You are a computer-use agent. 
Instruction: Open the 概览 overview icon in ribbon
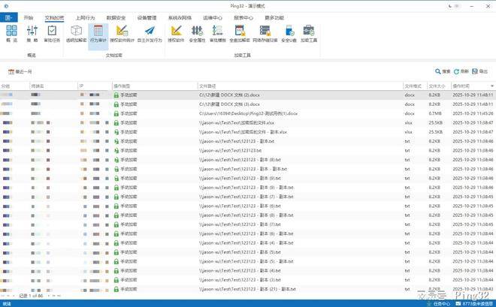(x=12, y=34)
